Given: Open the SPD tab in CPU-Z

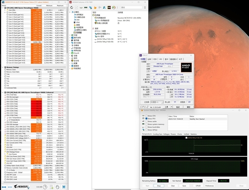Looking at the screenshot, I should (161, 59).
